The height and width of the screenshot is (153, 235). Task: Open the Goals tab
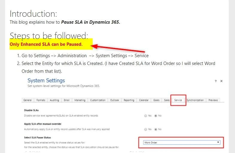[156, 100]
